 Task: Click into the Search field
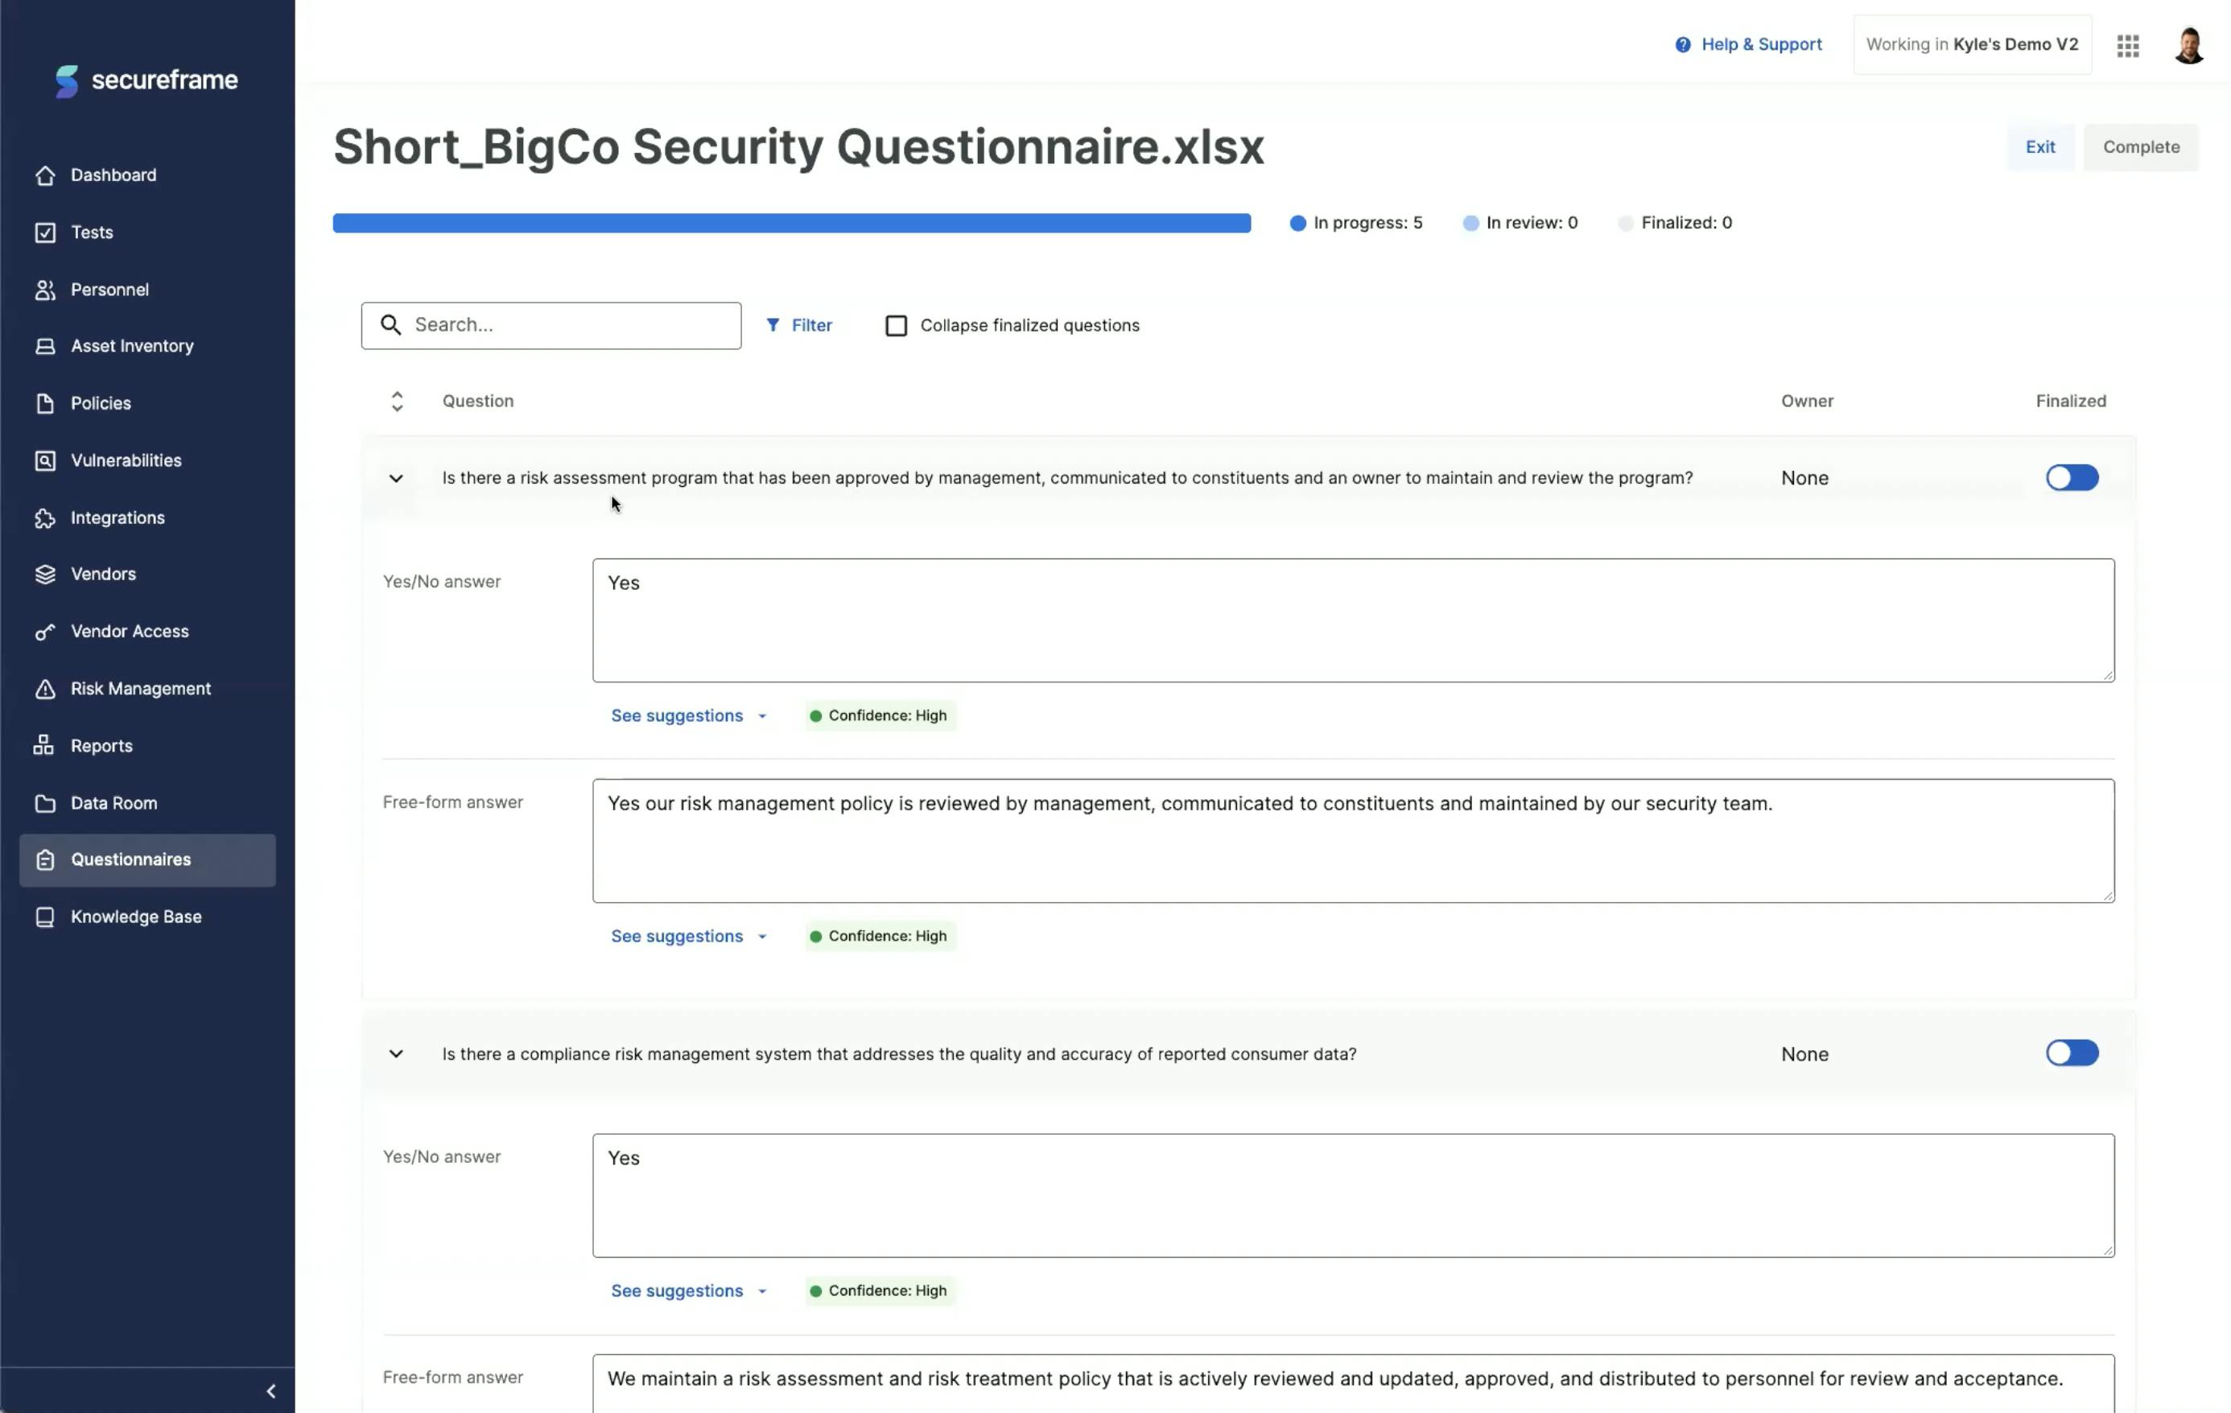[x=551, y=325]
